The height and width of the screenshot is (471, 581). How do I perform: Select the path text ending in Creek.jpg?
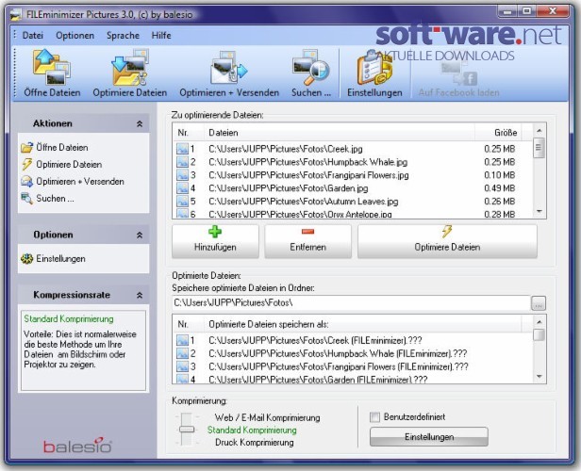(x=285, y=149)
